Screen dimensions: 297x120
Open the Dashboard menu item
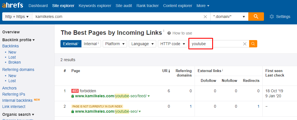tap(38, 6)
